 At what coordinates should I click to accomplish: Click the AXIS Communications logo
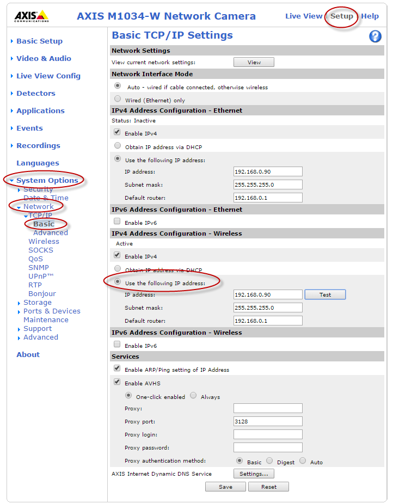pyautogui.click(x=32, y=16)
